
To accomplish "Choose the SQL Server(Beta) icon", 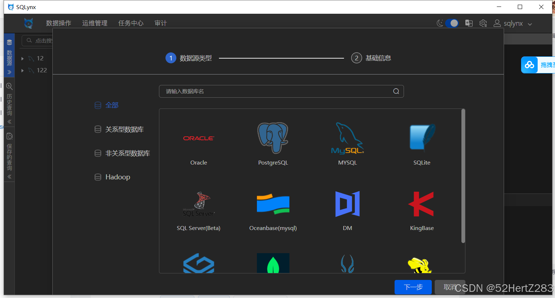I will click(x=199, y=204).
